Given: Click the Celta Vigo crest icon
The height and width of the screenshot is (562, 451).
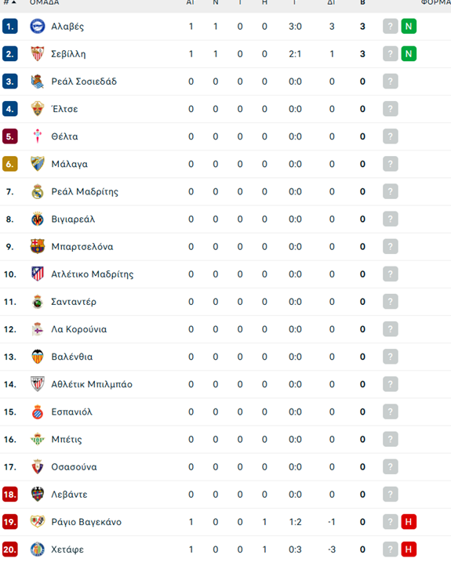Looking at the screenshot, I should [x=38, y=136].
